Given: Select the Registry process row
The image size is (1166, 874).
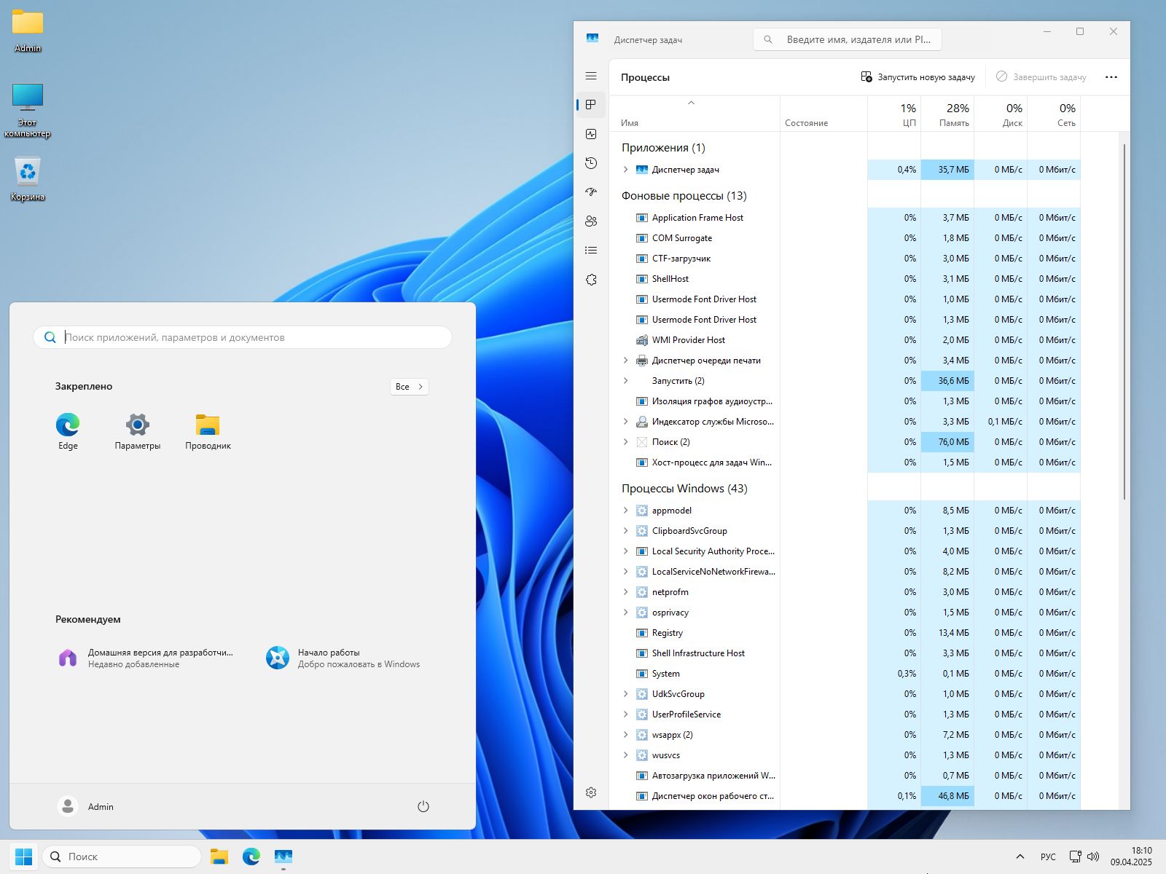Looking at the screenshot, I should [845, 633].
